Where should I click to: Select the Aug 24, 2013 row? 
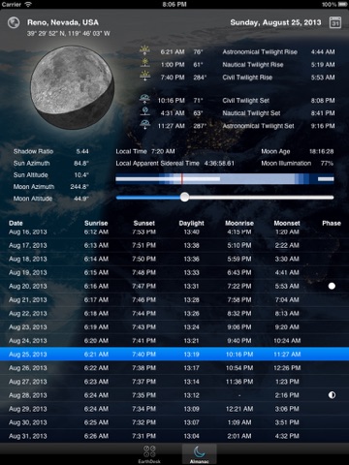(174, 341)
